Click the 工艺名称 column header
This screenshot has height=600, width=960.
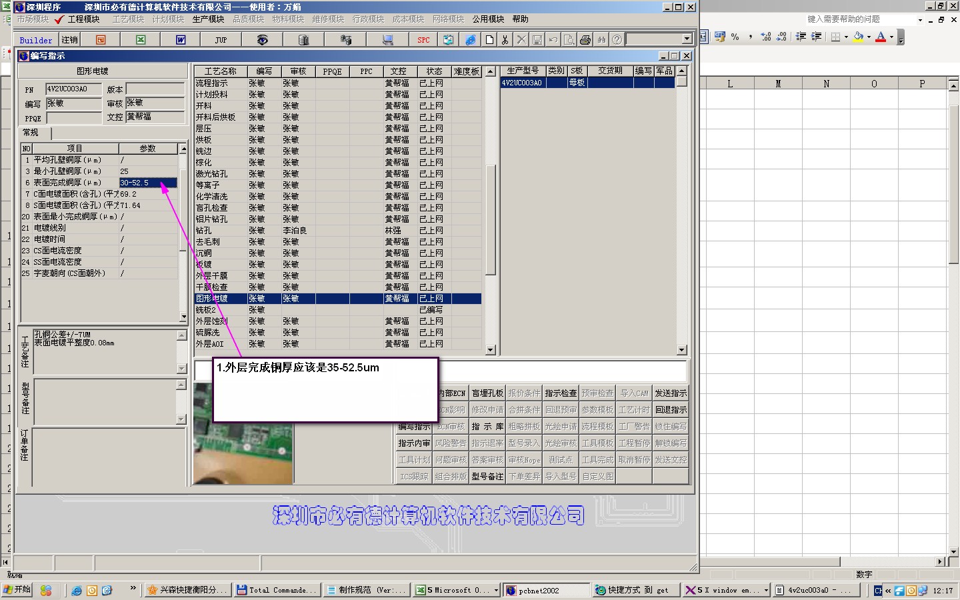[x=220, y=71]
